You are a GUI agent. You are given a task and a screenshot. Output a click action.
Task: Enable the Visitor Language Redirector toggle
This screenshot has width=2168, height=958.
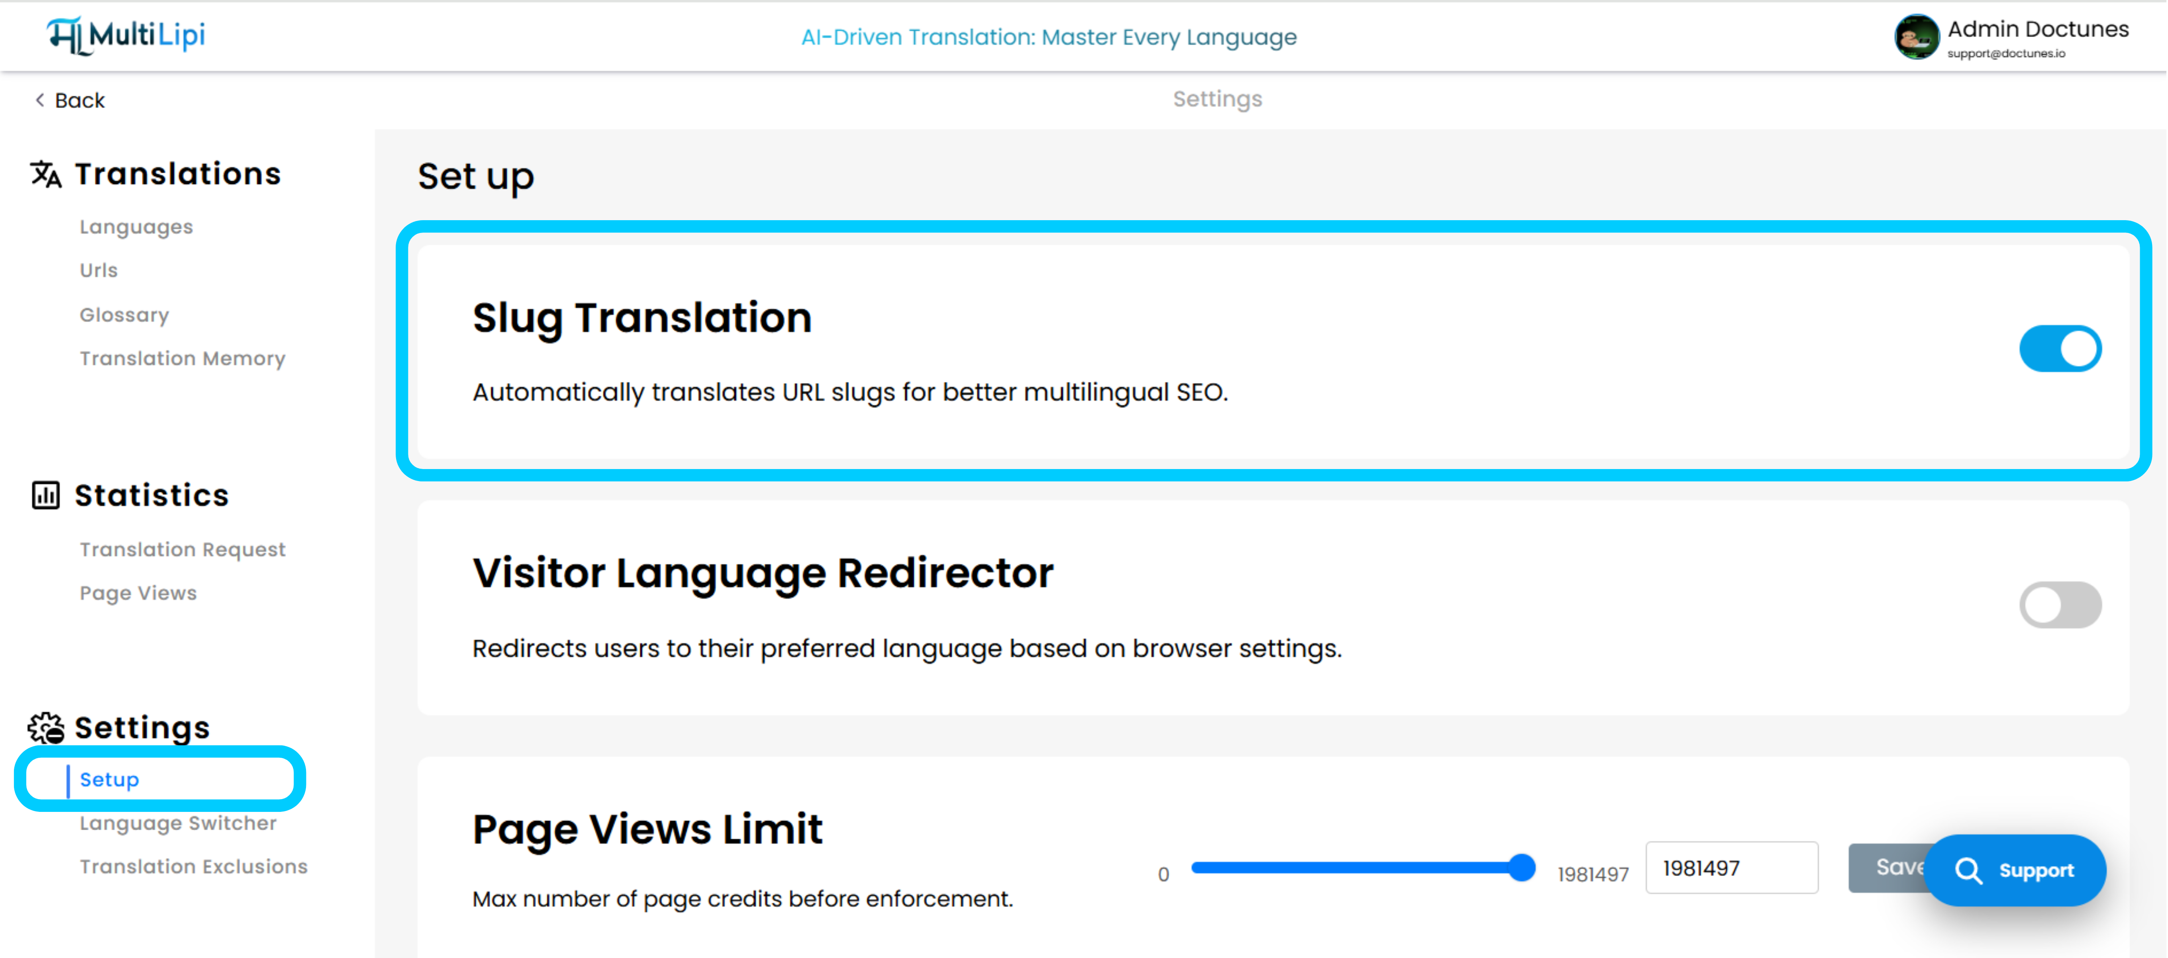pyautogui.click(x=2060, y=605)
